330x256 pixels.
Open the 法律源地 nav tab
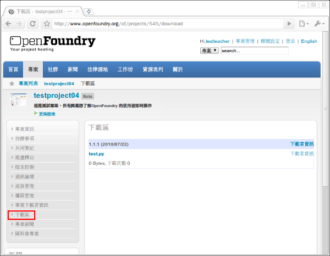pos(97,69)
